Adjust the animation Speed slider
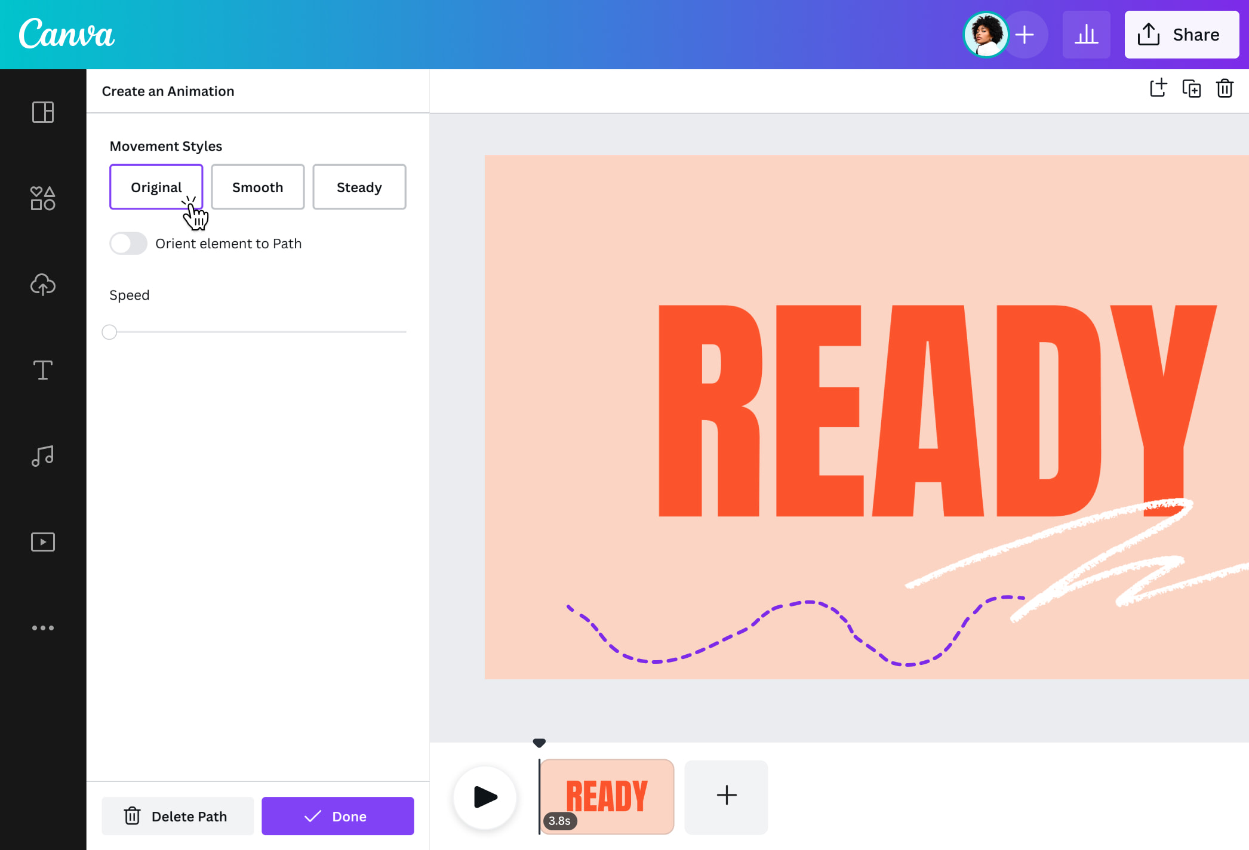This screenshot has height=850, width=1249. [x=109, y=332]
